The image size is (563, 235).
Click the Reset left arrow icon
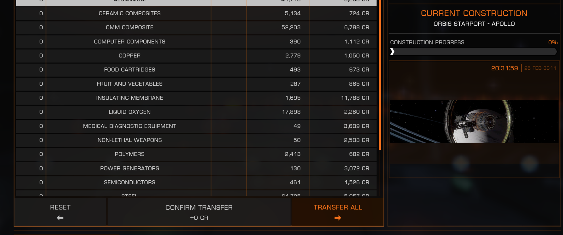[x=60, y=218]
